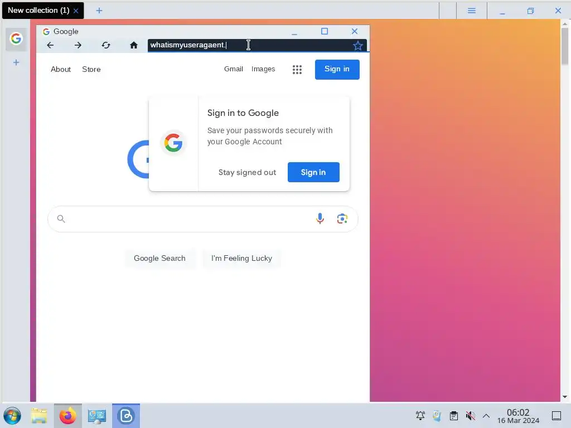Screen dimensions: 571x428
Task: Open Google apps grid
Action: pyautogui.click(x=297, y=70)
